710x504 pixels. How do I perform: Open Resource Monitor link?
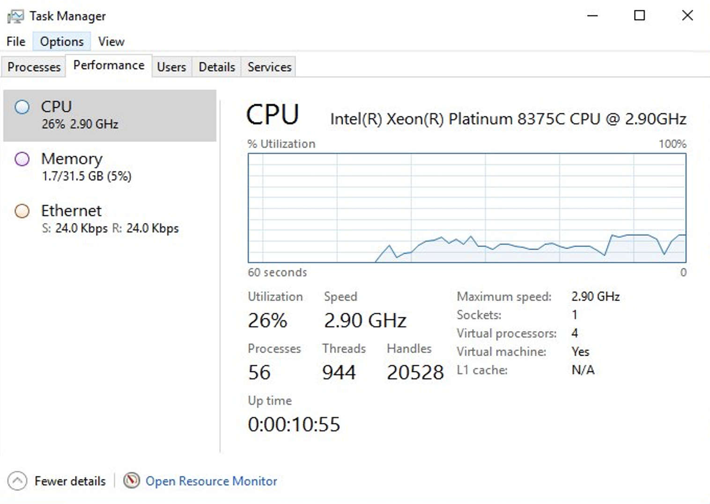pos(211,481)
